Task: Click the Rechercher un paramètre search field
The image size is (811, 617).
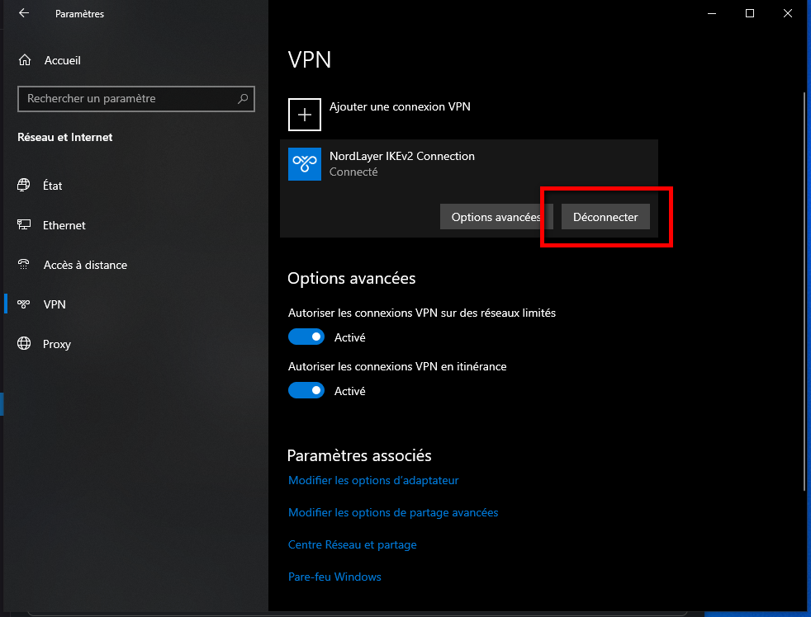Action: 136,98
